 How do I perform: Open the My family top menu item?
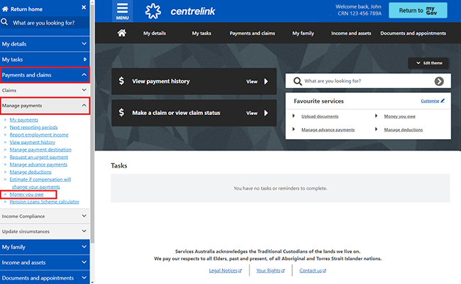(305, 33)
